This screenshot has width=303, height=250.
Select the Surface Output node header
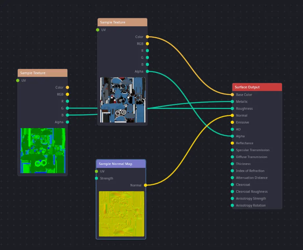coord(257,87)
